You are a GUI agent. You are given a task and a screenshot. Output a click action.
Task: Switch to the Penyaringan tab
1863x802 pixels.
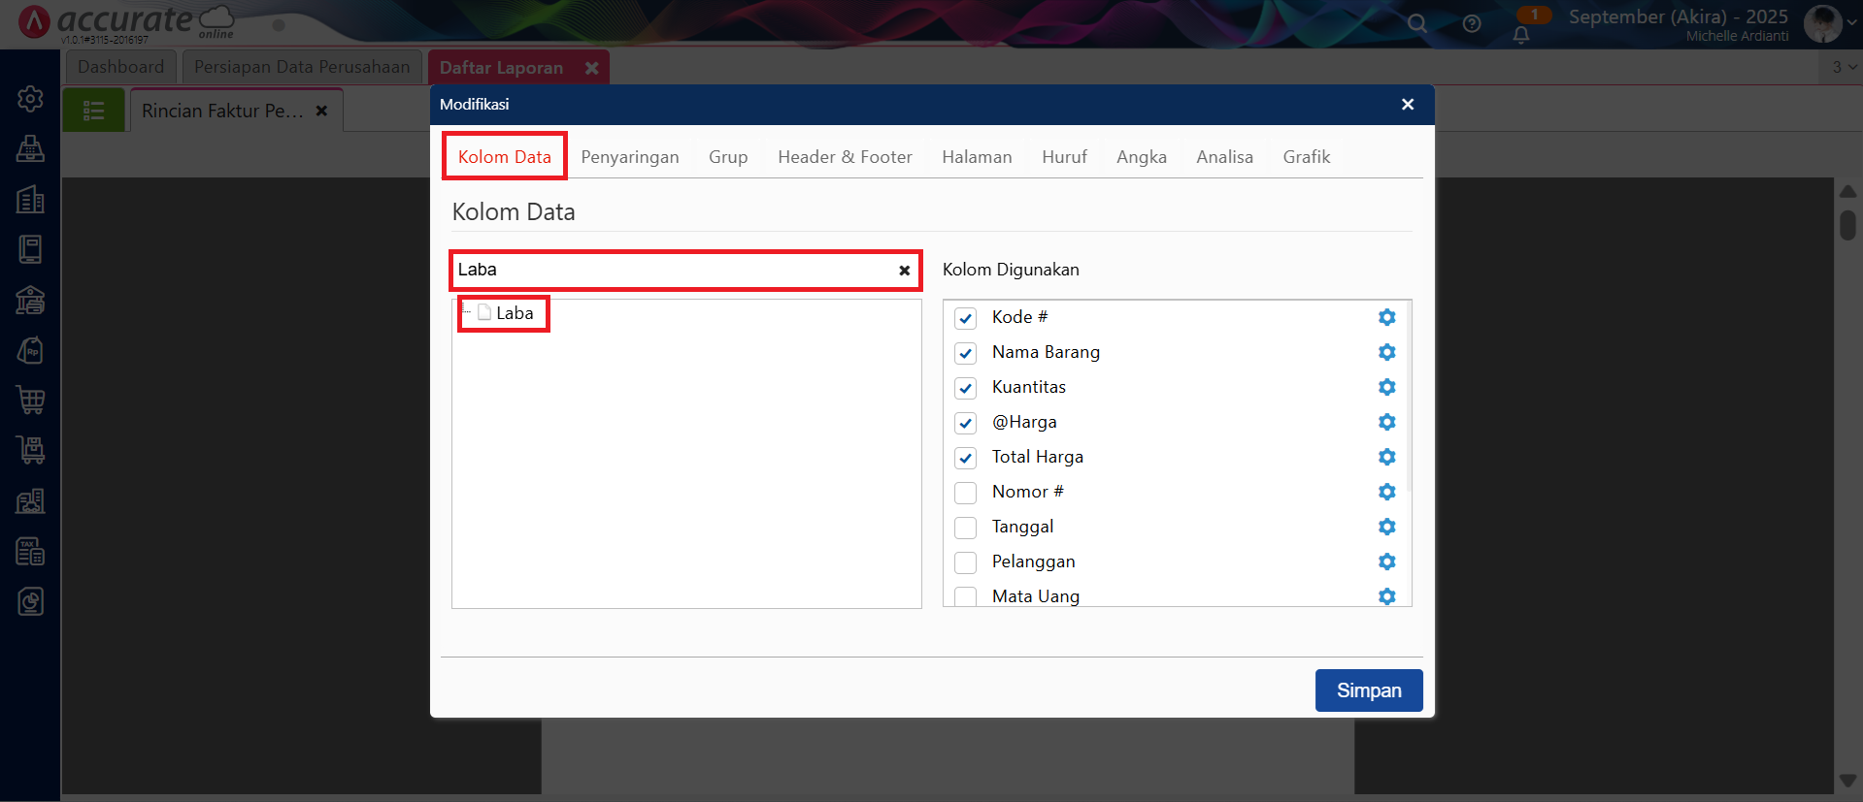[x=629, y=157]
